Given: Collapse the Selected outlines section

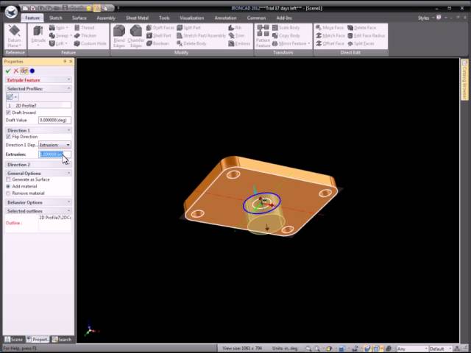Looking at the screenshot, I should [x=68, y=211].
